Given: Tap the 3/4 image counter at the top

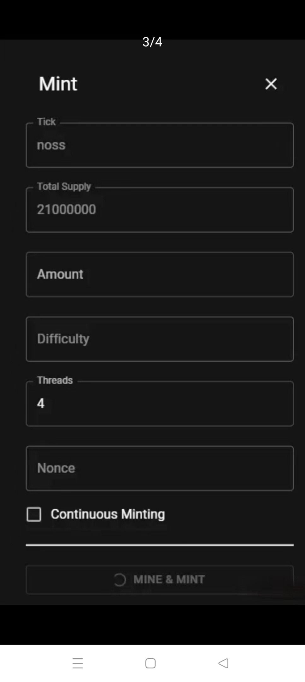Looking at the screenshot, I should pyautogui.click(x=152, y=42).
